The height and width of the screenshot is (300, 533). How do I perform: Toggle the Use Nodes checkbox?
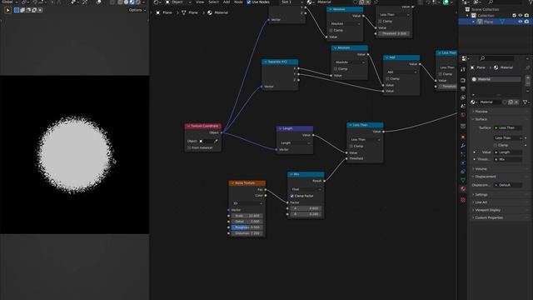(249, 2)
